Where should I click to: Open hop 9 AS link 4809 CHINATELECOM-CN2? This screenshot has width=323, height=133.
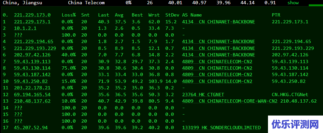coord(217,74)
